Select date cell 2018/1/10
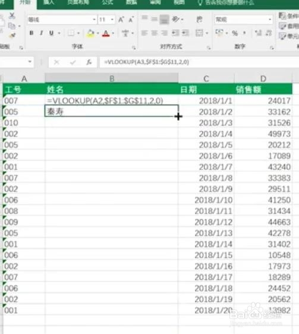This screenshot has height=334, width=299. (x=206, y=200)
